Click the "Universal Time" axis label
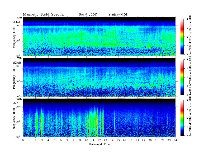The image size is (209, 161). coord(99,144)
